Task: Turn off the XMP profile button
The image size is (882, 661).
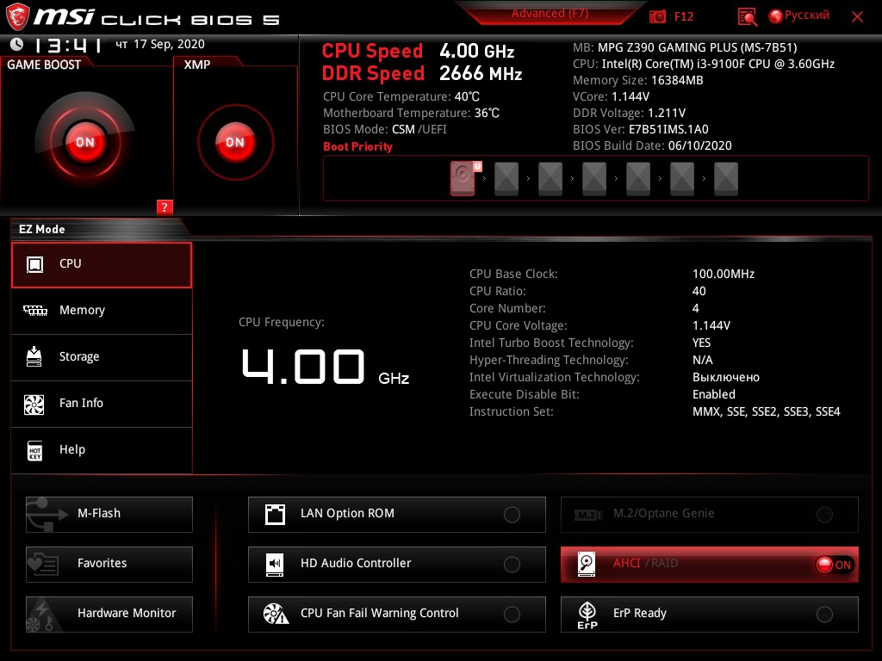Action: (235, 142)
